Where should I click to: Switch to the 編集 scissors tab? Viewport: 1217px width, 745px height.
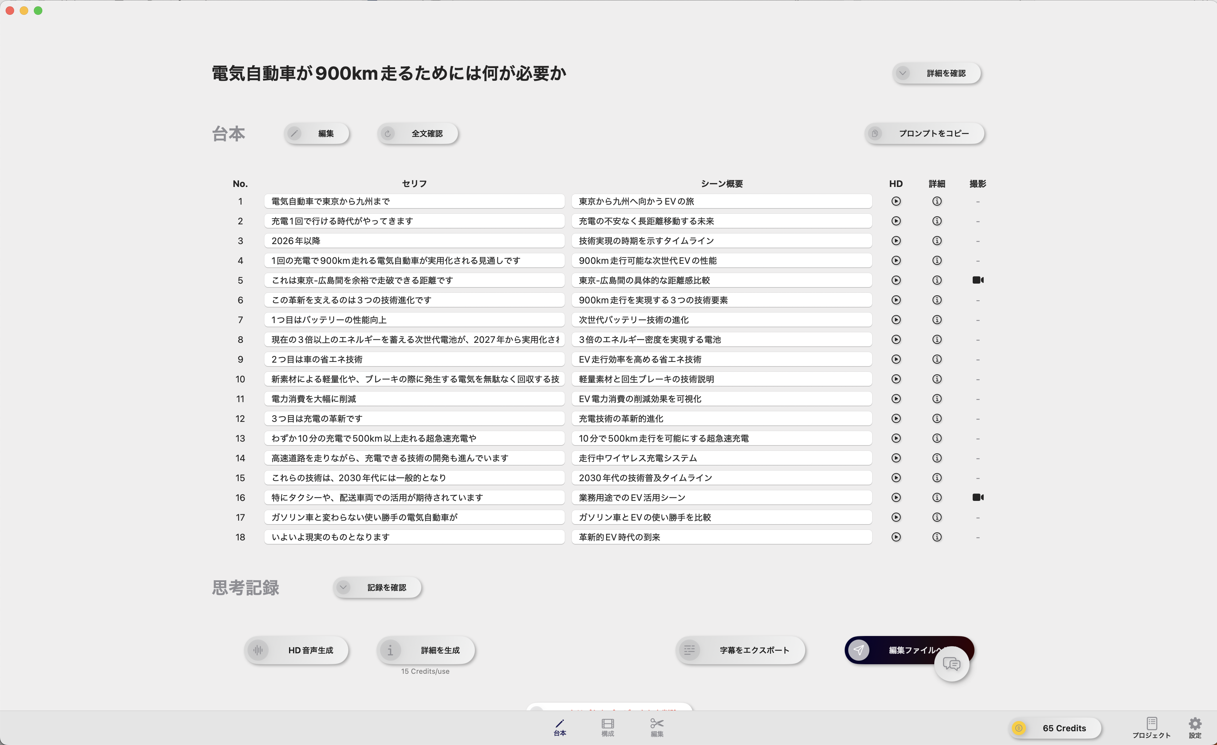[656, 727]
